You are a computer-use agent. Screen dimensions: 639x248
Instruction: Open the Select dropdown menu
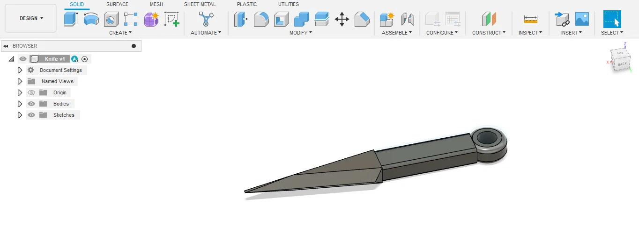coord(612,33)
